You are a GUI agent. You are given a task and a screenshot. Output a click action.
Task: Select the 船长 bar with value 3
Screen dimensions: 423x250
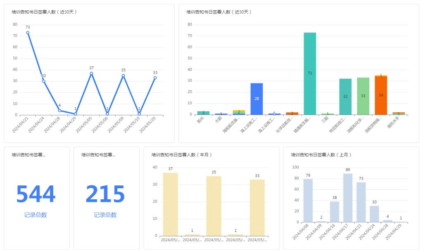point(203,113)
